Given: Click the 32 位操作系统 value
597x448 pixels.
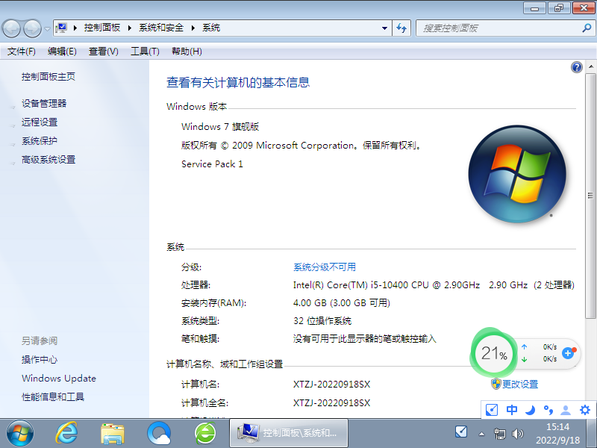Looking at the screenshot, I should point(322,321).
